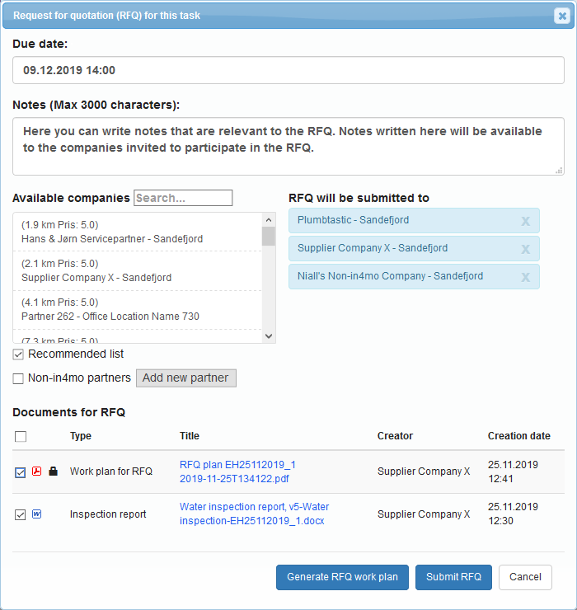577x610 pixels.
Task: Uncheck the Work plan for RFQ document
Action: click(x=20, y=472)
